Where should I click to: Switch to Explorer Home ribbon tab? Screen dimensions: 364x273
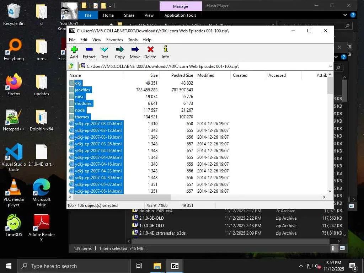[108, 15]
